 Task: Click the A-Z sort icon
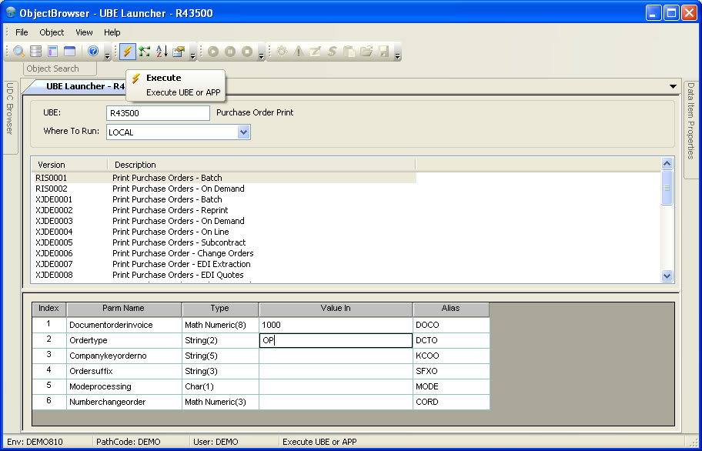pos(162,52)
